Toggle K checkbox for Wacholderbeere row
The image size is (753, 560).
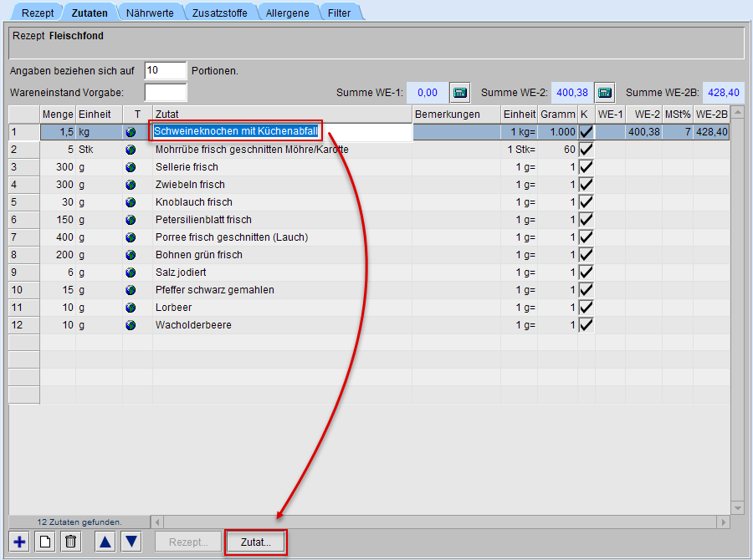587,325
